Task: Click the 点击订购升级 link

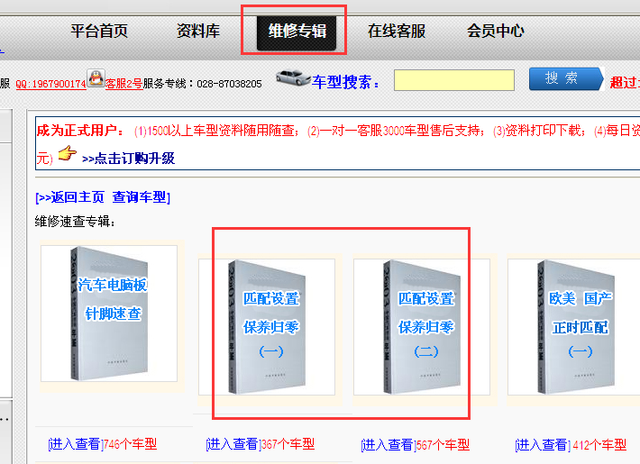Action: point(128,159)
